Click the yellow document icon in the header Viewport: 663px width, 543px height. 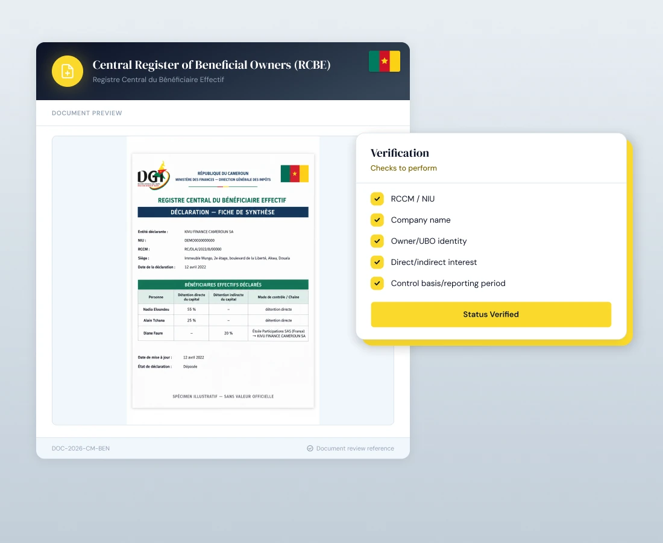point(68,71)
